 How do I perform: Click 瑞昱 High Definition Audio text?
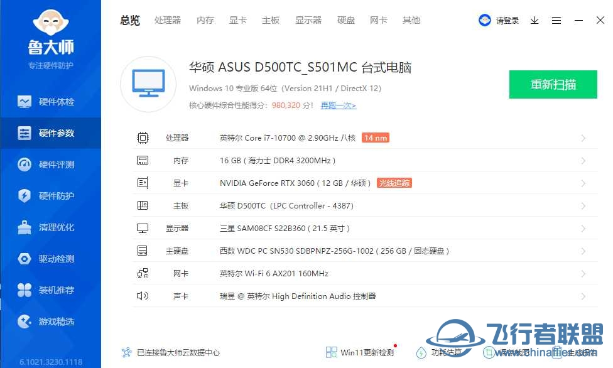click(x=298, y=296)
